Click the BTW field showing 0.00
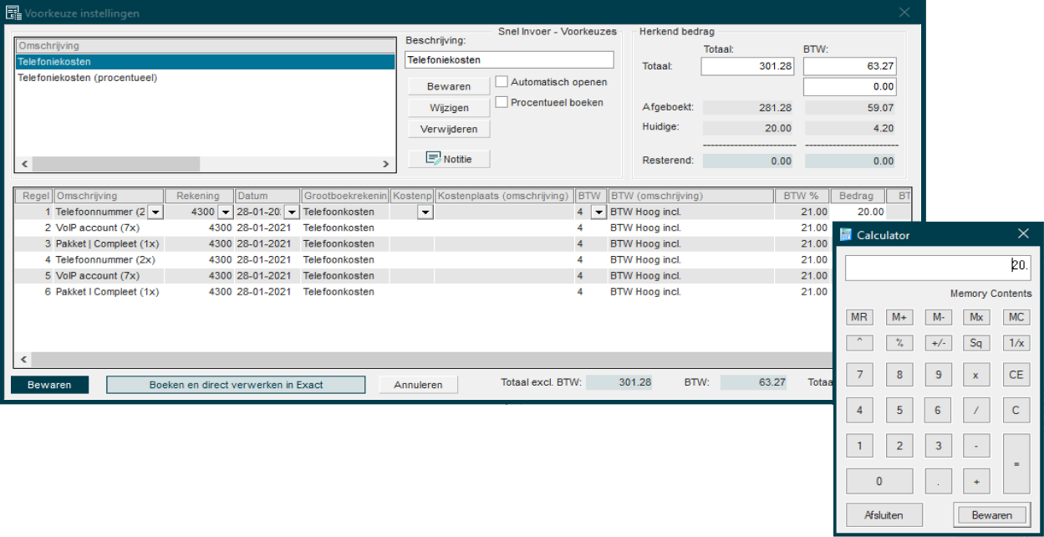This screenshot has width=1044, height=537. [x=850, y=87]
